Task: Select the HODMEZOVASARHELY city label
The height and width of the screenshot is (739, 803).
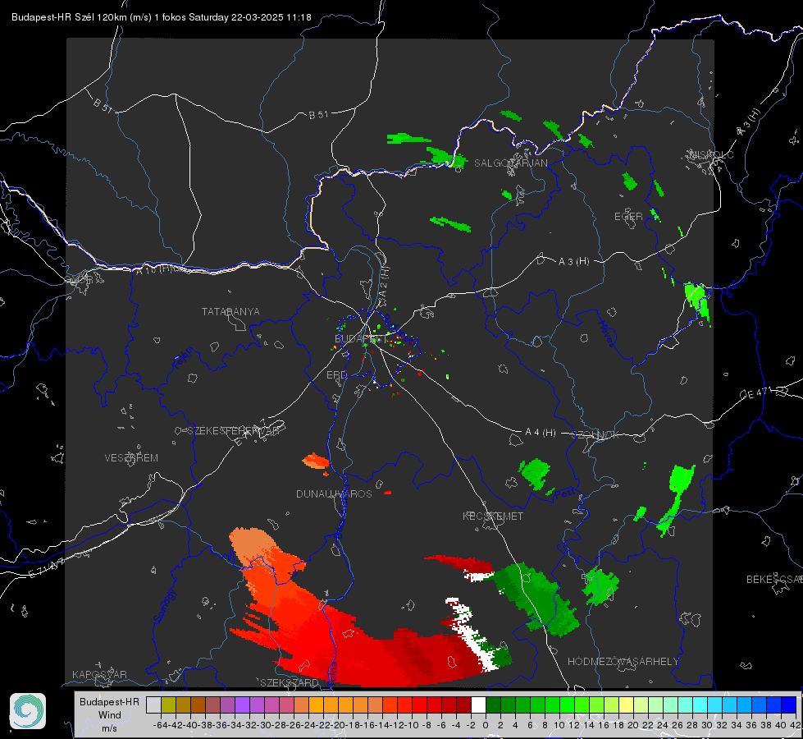Action: coord(623,662)
